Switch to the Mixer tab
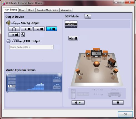Image resolution: width=136 pixels, height=119 pixels. pos(22,10)
